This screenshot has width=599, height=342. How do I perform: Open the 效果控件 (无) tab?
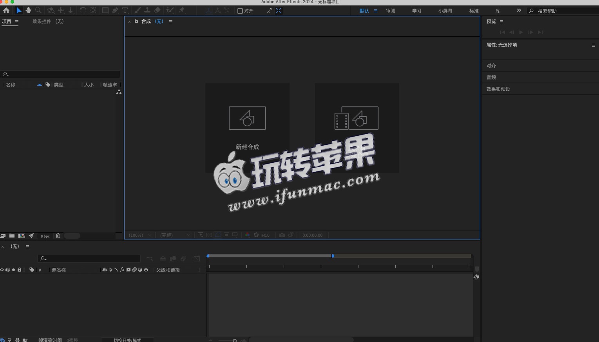(x=48, y=22)
